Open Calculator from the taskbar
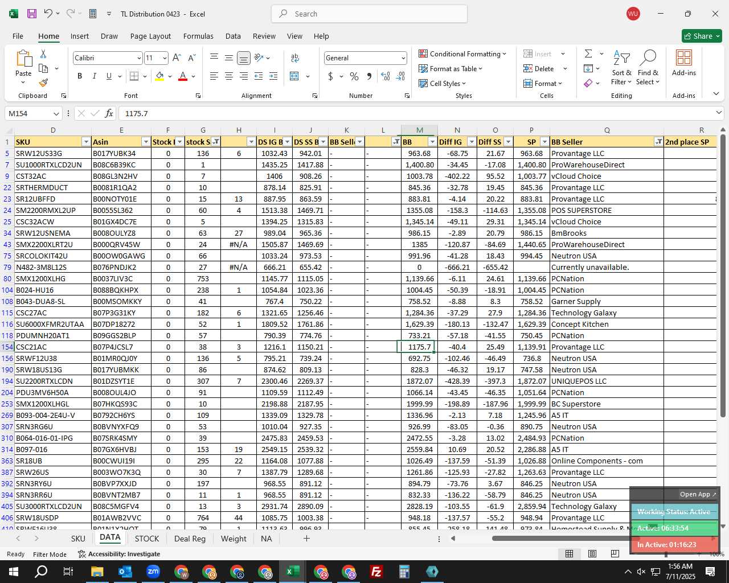 tap(404, 572)
